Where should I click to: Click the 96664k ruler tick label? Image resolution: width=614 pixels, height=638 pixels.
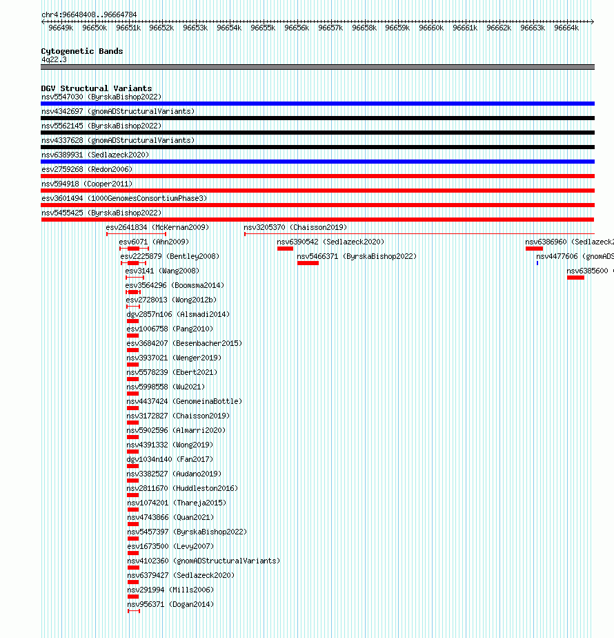(x=566, y=28)
